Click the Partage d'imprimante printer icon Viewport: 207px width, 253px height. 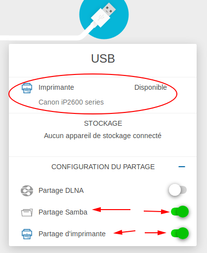(27, 234)
